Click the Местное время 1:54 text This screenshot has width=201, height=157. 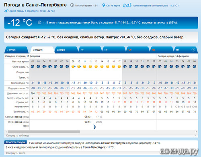point(86,6)
